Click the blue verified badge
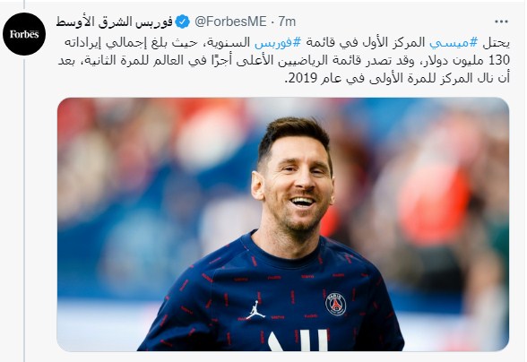The image size is (527, 362). [183, 22]
